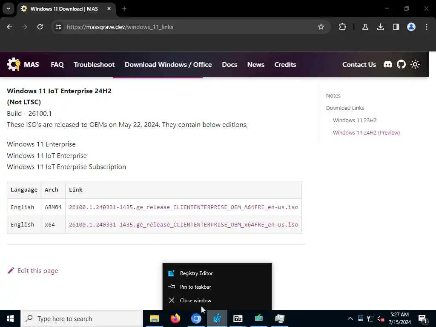Click the taskbar search box
This screenshot has width=436, height=327.
tap(81, 318)
